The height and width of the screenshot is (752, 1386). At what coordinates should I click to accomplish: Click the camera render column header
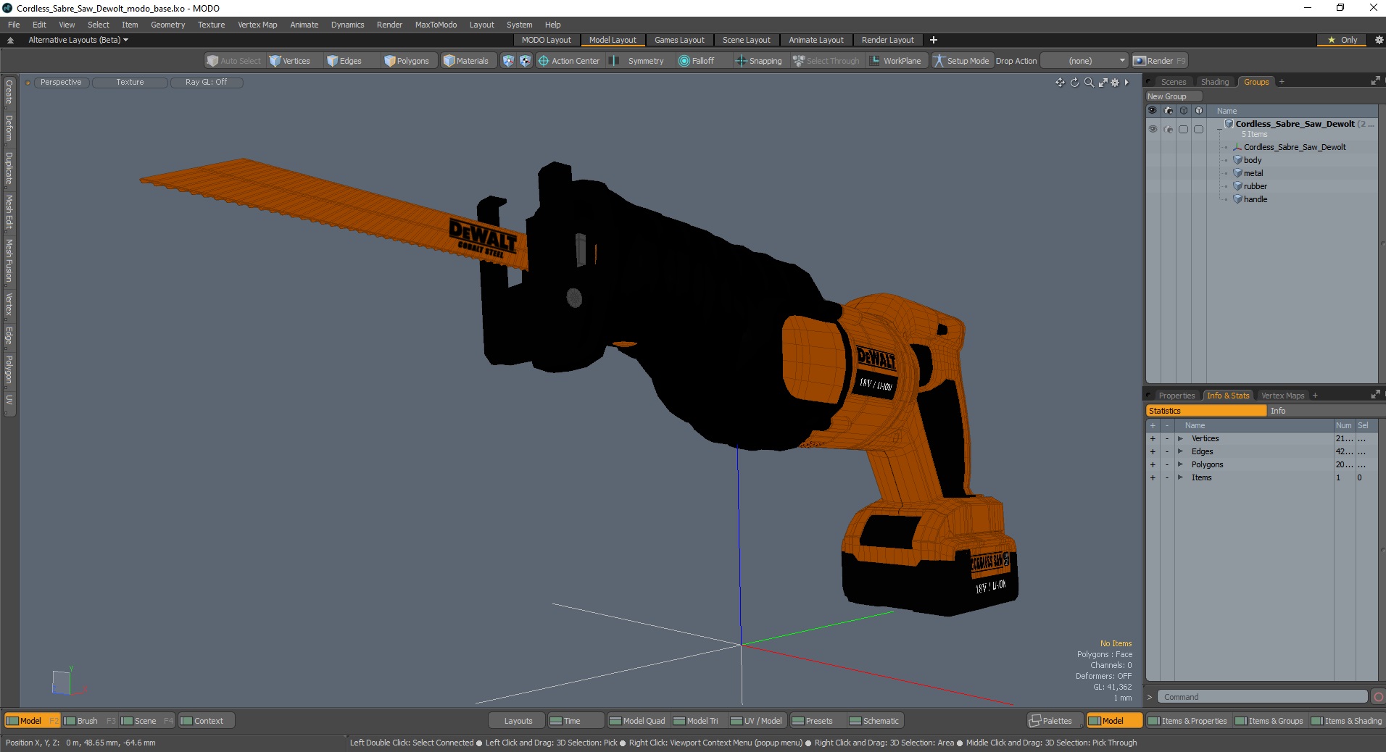coord(1169,111)
